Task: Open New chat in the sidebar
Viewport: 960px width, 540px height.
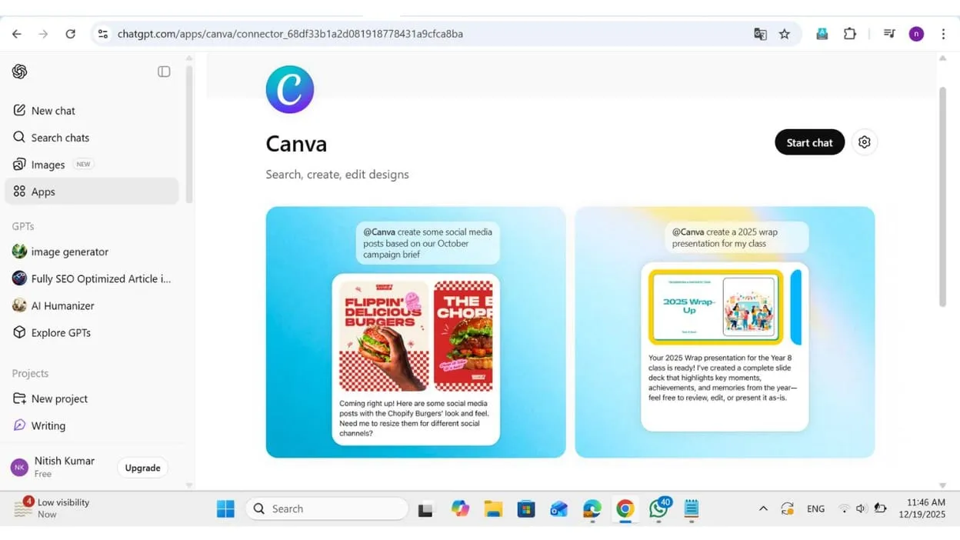Action: 92,111
